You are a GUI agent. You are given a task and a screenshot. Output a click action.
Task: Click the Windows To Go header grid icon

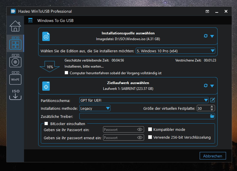click(x=30, y=21)
